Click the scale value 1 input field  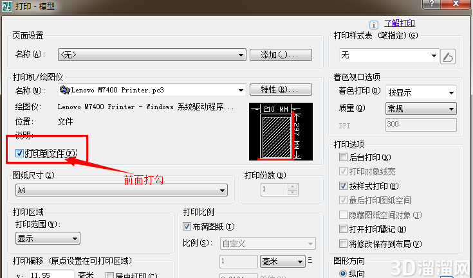pos(239,261)
